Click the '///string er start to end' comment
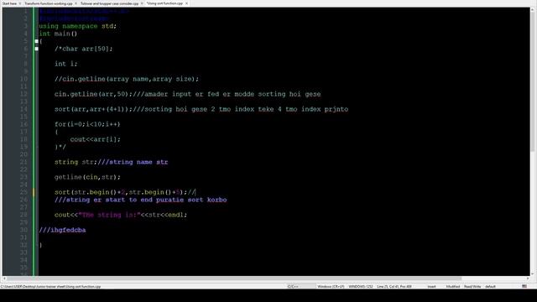 140,200
